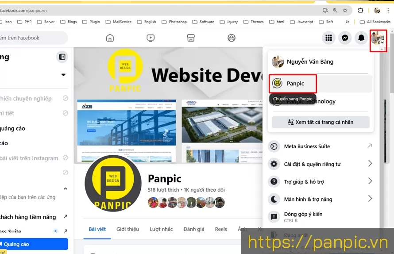Collapse the section with up chevron in sidebar
This screenshot has height=254, width=394.
pos(66,189)
